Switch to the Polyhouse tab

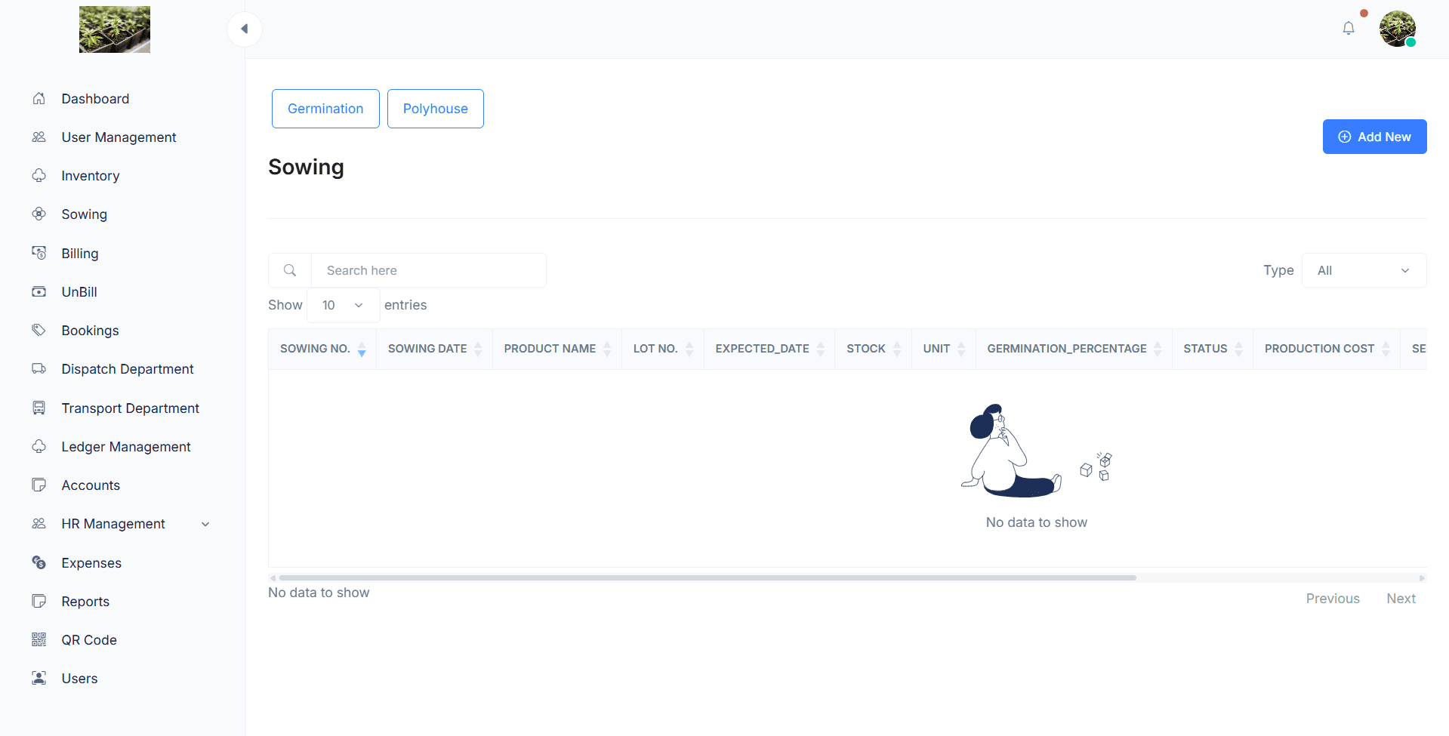[x=435, y=109]
